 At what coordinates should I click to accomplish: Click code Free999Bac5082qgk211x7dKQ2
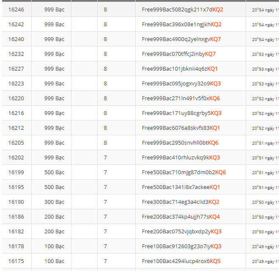point(182,9)
